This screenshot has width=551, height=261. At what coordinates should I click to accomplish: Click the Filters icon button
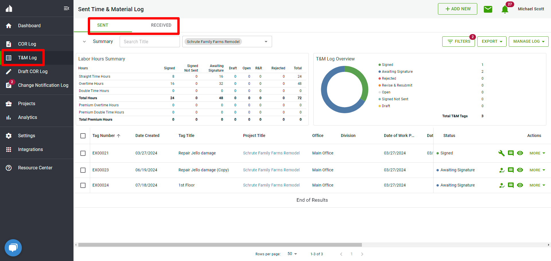[x=458, y=42]
